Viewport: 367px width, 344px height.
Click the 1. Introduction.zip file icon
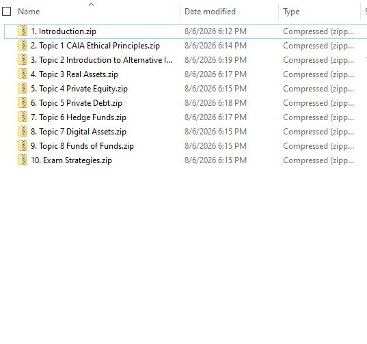pyautogui.click(x=23, y=31)
